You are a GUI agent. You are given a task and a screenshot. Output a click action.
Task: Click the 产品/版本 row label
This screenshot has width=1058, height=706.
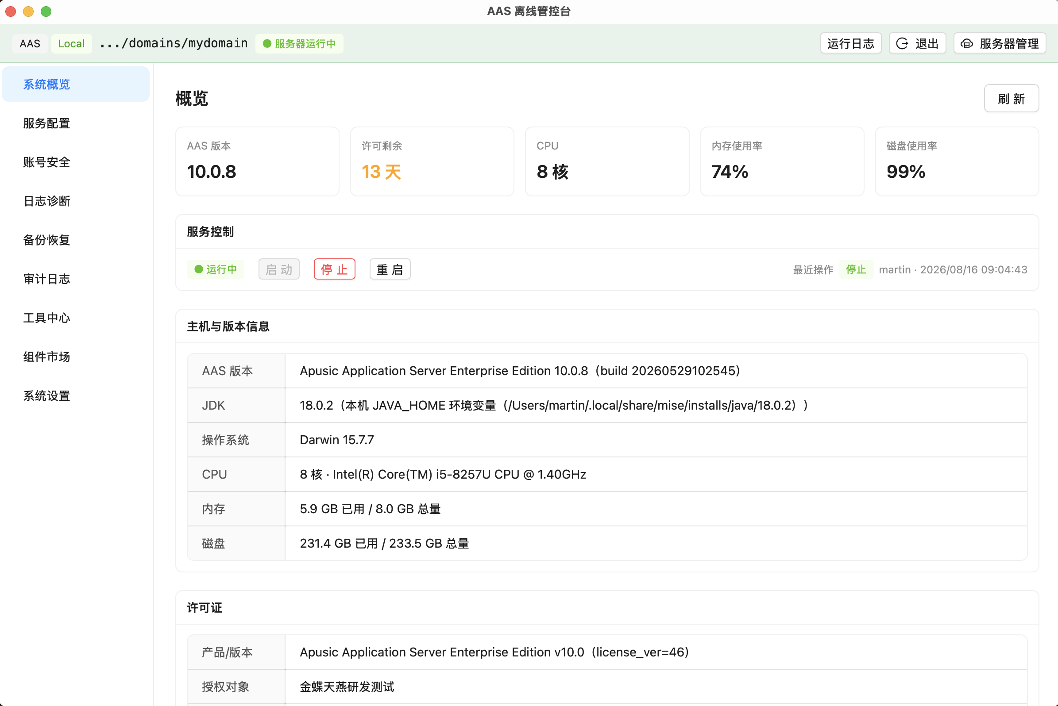(227, 652)
